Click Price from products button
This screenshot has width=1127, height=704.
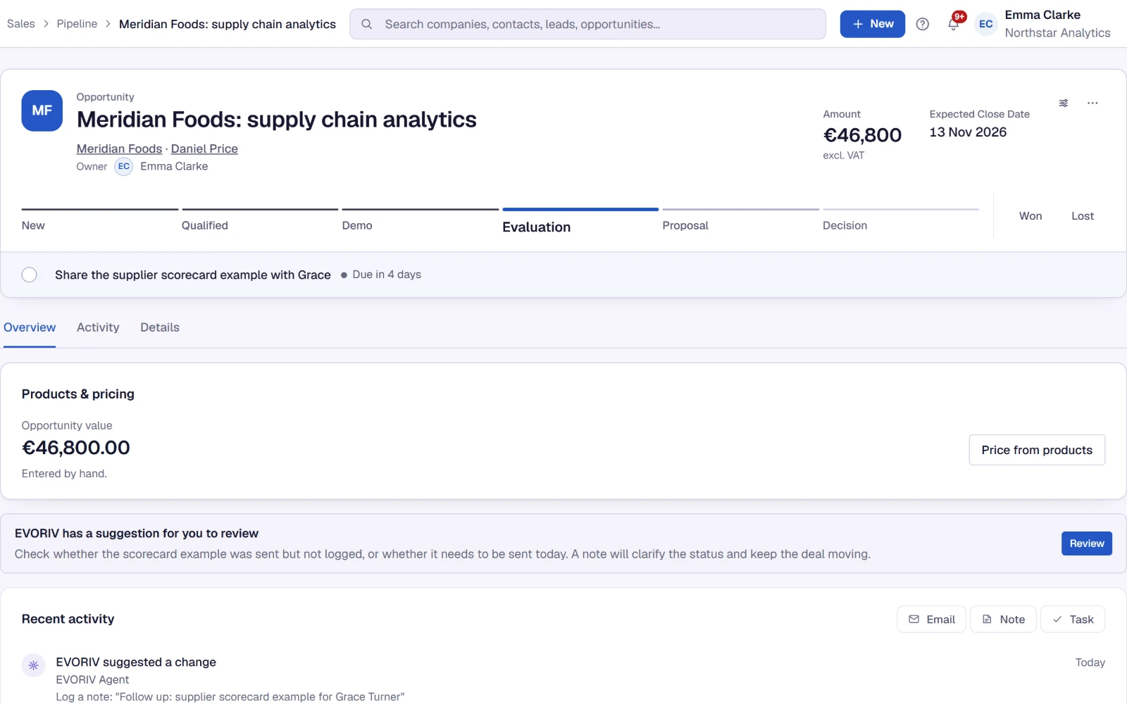1036,450
